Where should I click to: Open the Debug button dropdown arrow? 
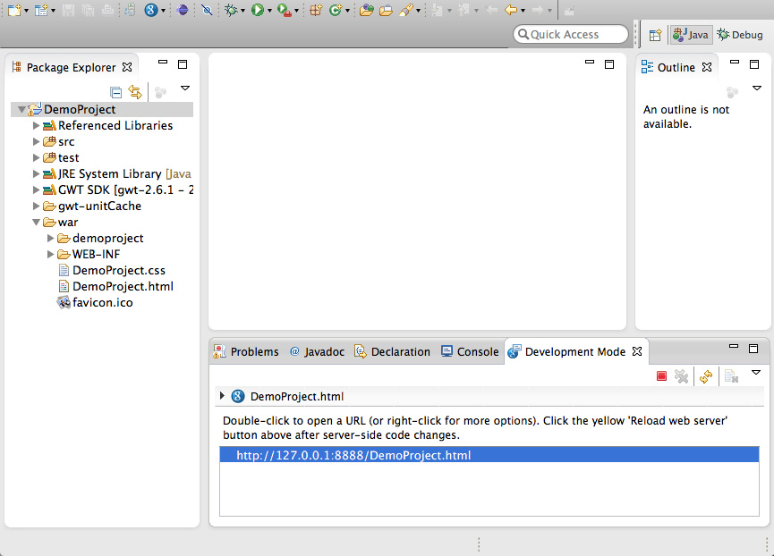(x=242, y=11)
